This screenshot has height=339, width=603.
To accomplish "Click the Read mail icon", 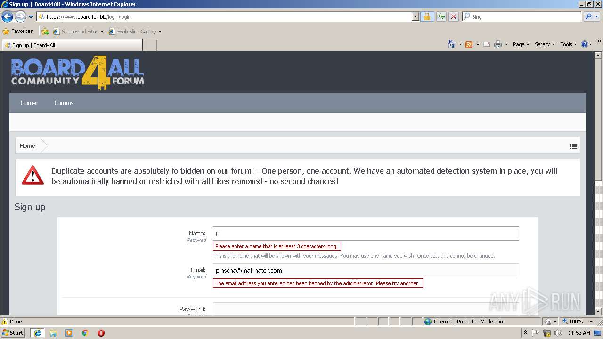I will click(487, 44).
